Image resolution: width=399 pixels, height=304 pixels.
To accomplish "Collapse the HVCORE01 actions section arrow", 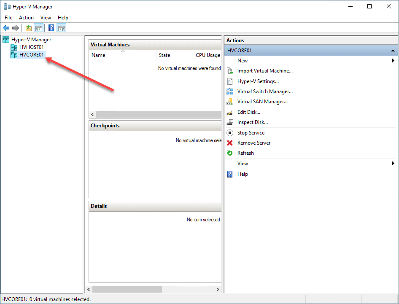I will [x=393, y=51].
